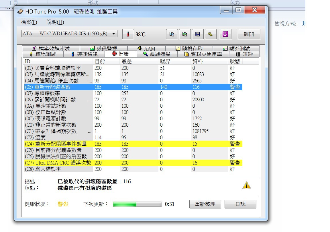This screenshot has width=330, height=232.
Task: Click the copy screenshot to clipboard icon
Action: 184,34
